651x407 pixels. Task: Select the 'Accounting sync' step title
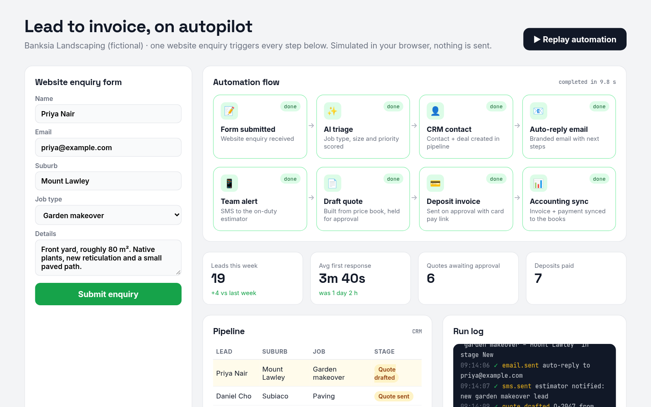point(559,201)
